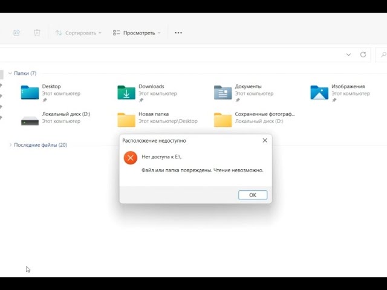The height and width of the screenshot is (290, 387).
Task: Collapse the Папки (7) section
Action: (10, 73)
